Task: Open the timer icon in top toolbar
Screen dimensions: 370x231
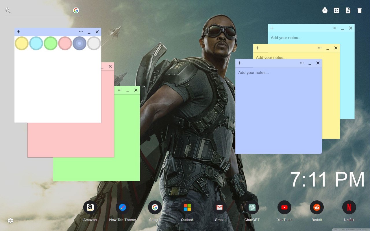Action: (325, 10)
